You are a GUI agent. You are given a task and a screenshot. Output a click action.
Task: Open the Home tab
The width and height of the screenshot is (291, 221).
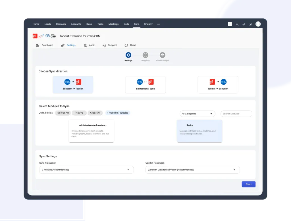[x=36, y=24]
